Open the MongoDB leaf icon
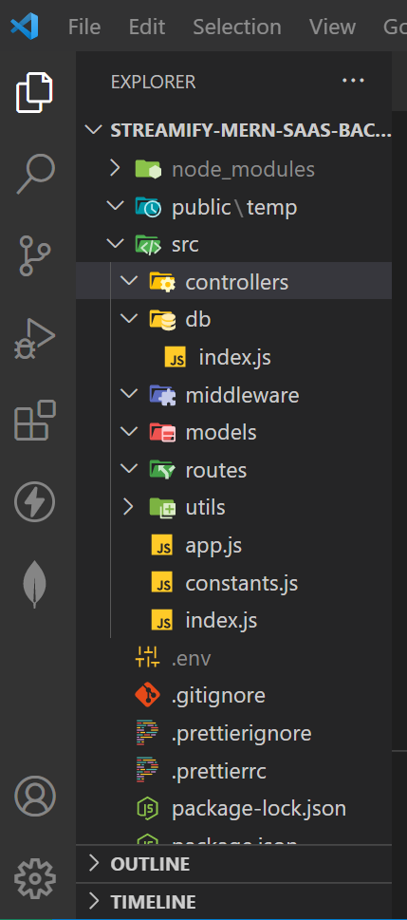 click(x=34, y=584)
